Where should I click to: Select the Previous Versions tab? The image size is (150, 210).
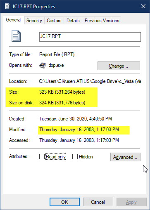coord(102,21)
